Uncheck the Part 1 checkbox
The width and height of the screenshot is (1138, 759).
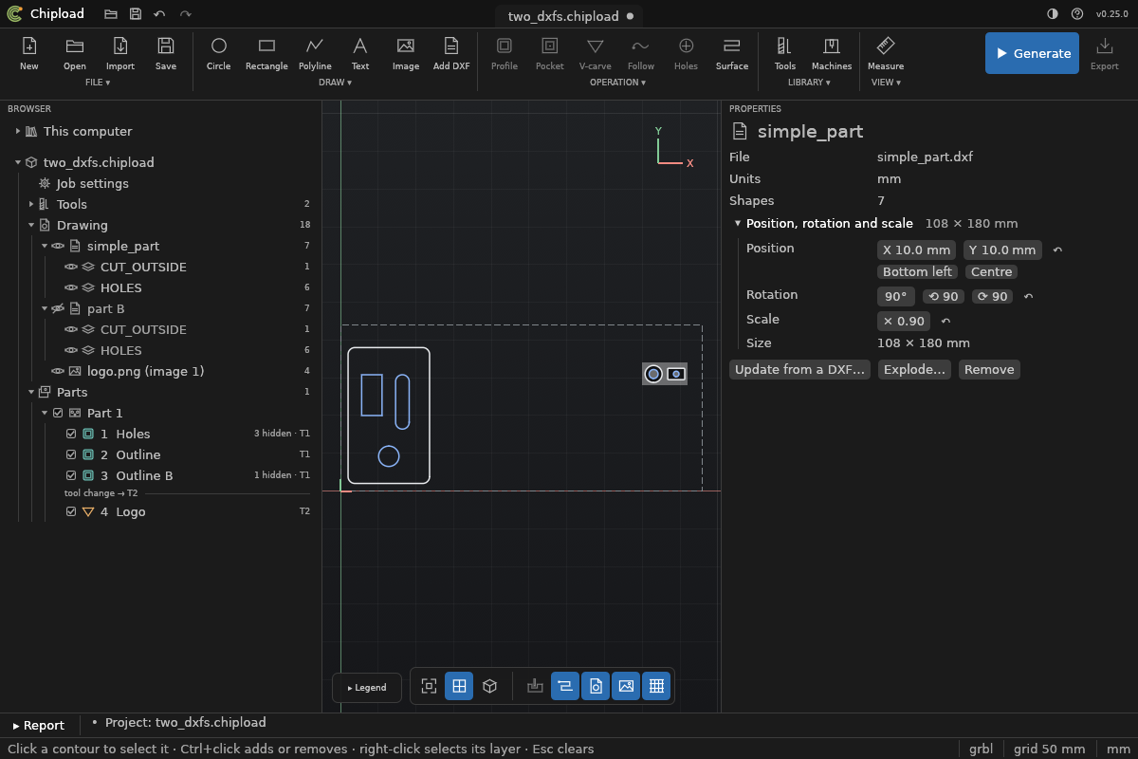click(x=58, y=413)
